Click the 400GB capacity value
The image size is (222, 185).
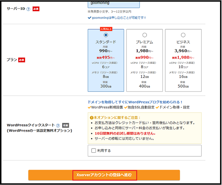144,86
